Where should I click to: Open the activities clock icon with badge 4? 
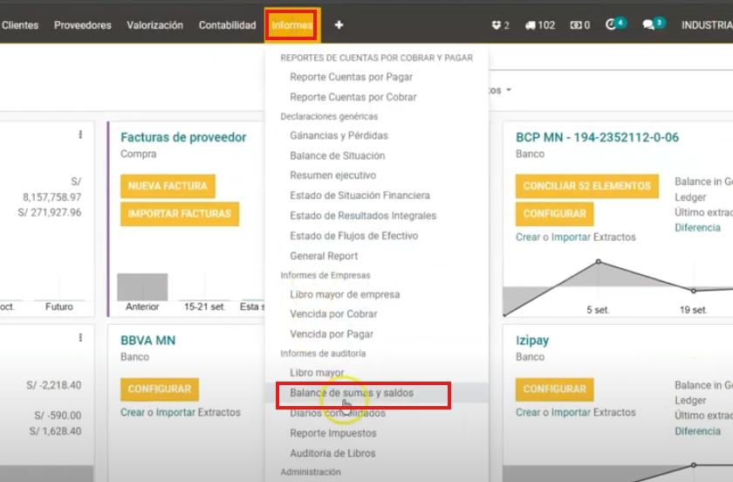point(614,24)
